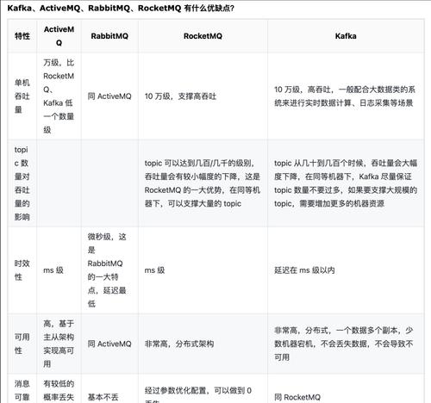Screen dimensions: 431x403
Task: Click the 同 ActiveMQ cell in availability row
Action: [109, 344]
